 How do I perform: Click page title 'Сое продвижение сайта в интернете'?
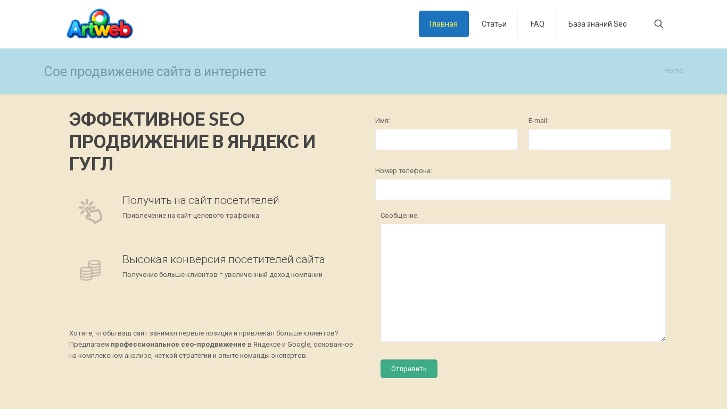point(155,71)
